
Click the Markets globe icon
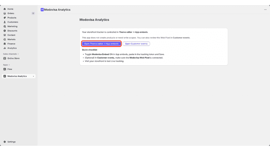tap(5, 40)
